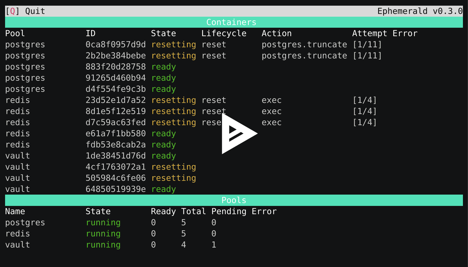
Task: Click resetting state of container 0ca8f0957d9d
Action: (174, 44)
